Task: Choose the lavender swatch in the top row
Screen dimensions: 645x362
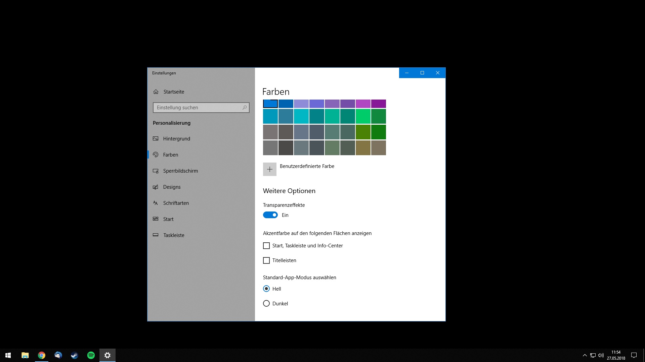Action: [x=301, y=104]
